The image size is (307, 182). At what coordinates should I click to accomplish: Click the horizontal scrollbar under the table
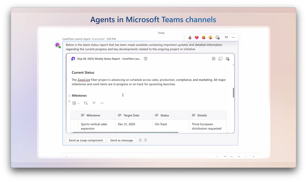point(125,132)
